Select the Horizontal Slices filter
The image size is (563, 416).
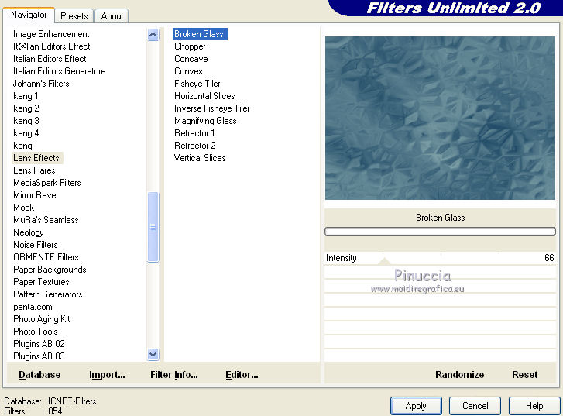pos(204,96)
